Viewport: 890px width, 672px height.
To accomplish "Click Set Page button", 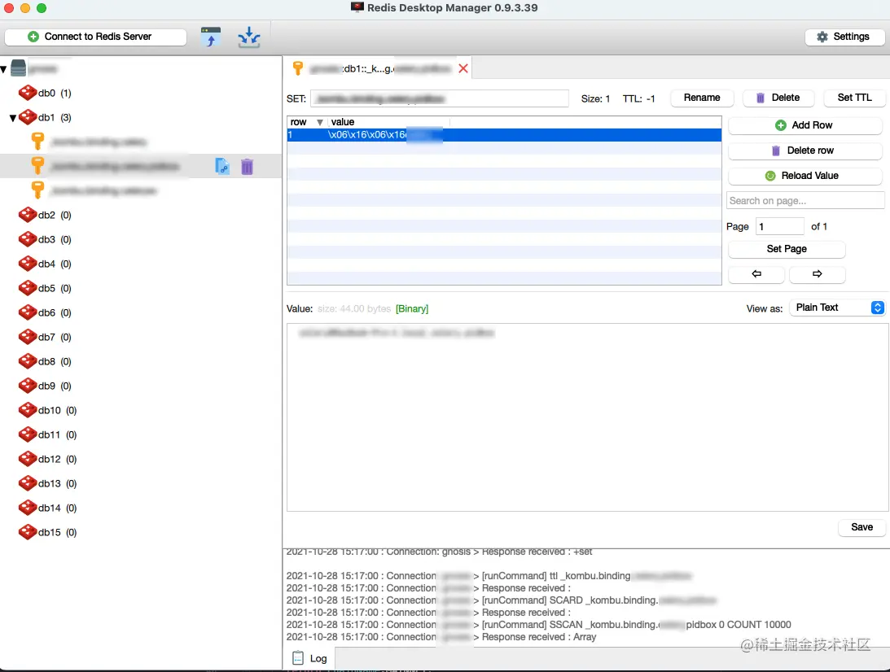I will 787,249.
